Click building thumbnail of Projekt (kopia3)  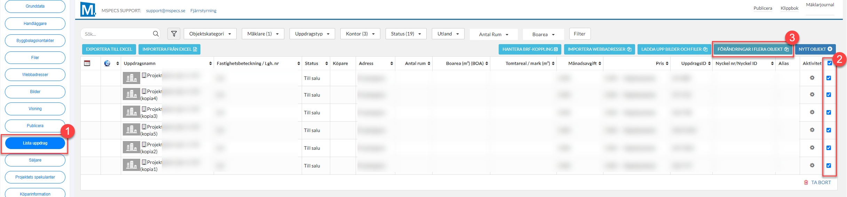[x=131, y=112]
